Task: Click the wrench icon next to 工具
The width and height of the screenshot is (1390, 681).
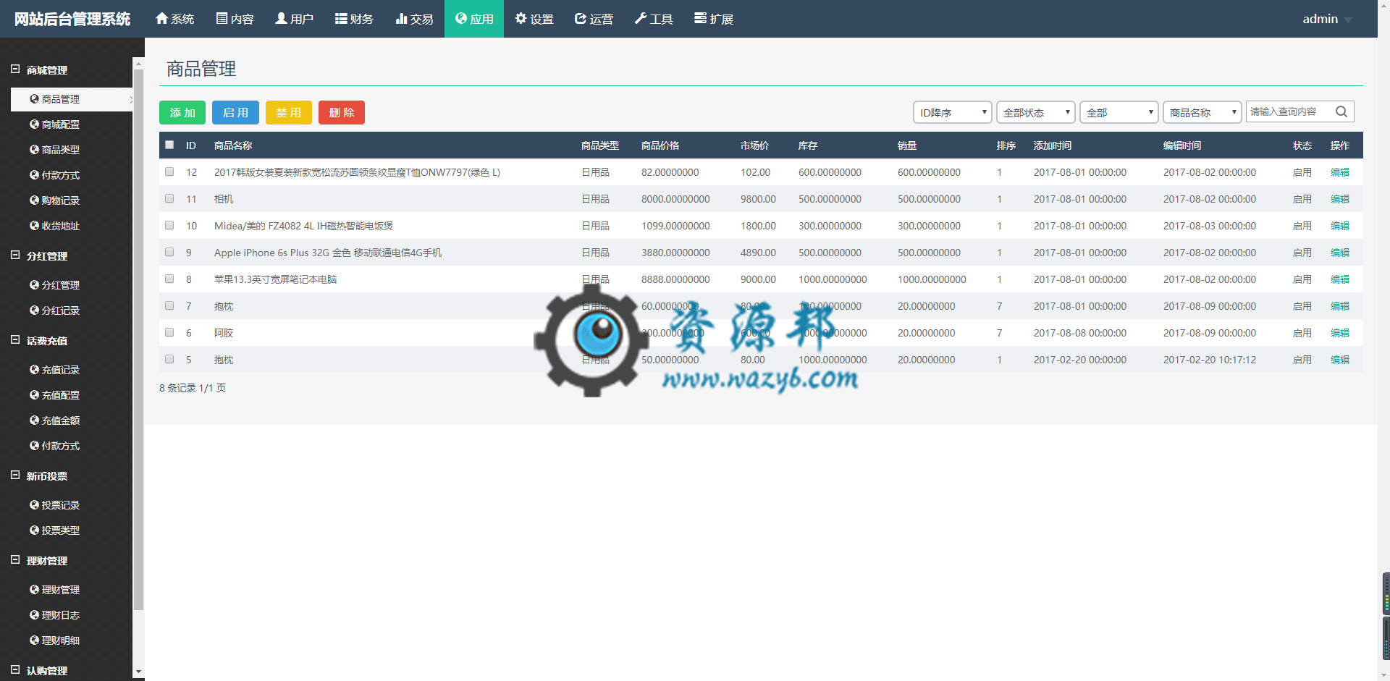Action: pos(641,18)
